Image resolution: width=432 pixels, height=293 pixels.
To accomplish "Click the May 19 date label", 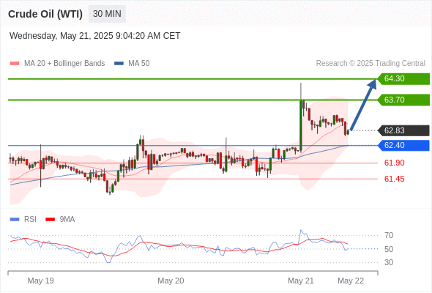I will (40, 281).
